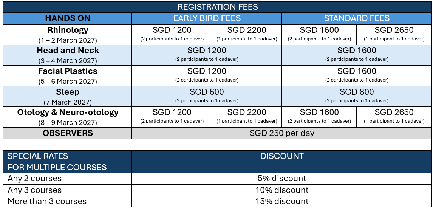This screenshot has width=433, height=208.
Task: Select the HANDS ON column header
Action: (68, 18)
